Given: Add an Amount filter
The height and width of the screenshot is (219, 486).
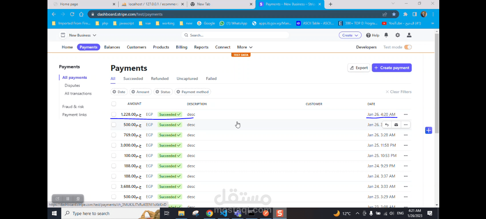Looking at the screenshot, I should point(140,92).
